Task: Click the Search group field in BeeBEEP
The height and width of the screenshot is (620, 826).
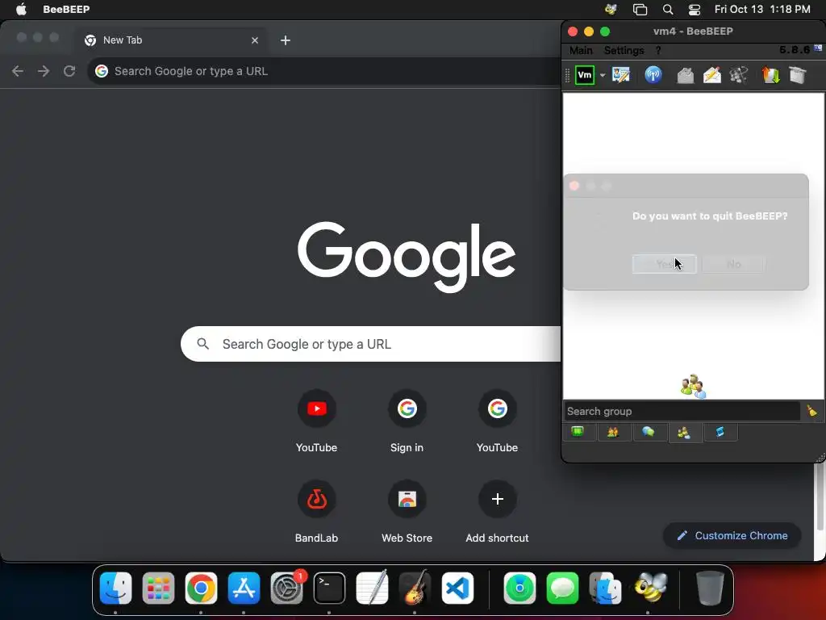Action: (x=682, y=411)
